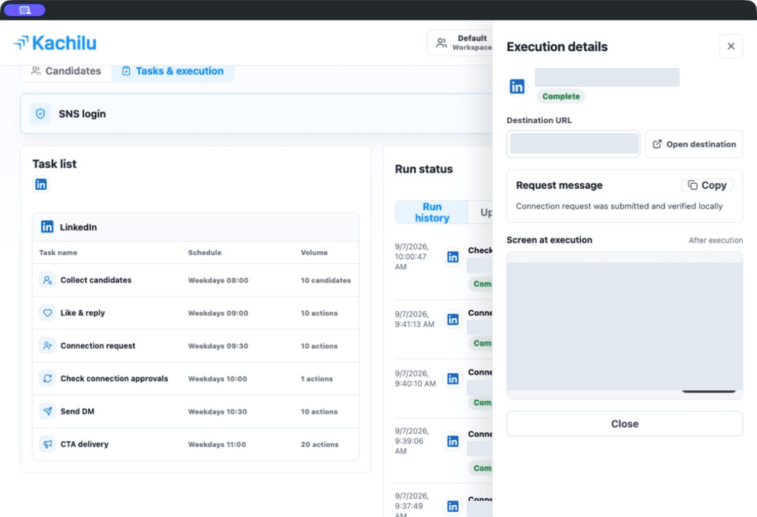Click the Check connection approvals refresh icon

tap(47, 378)
